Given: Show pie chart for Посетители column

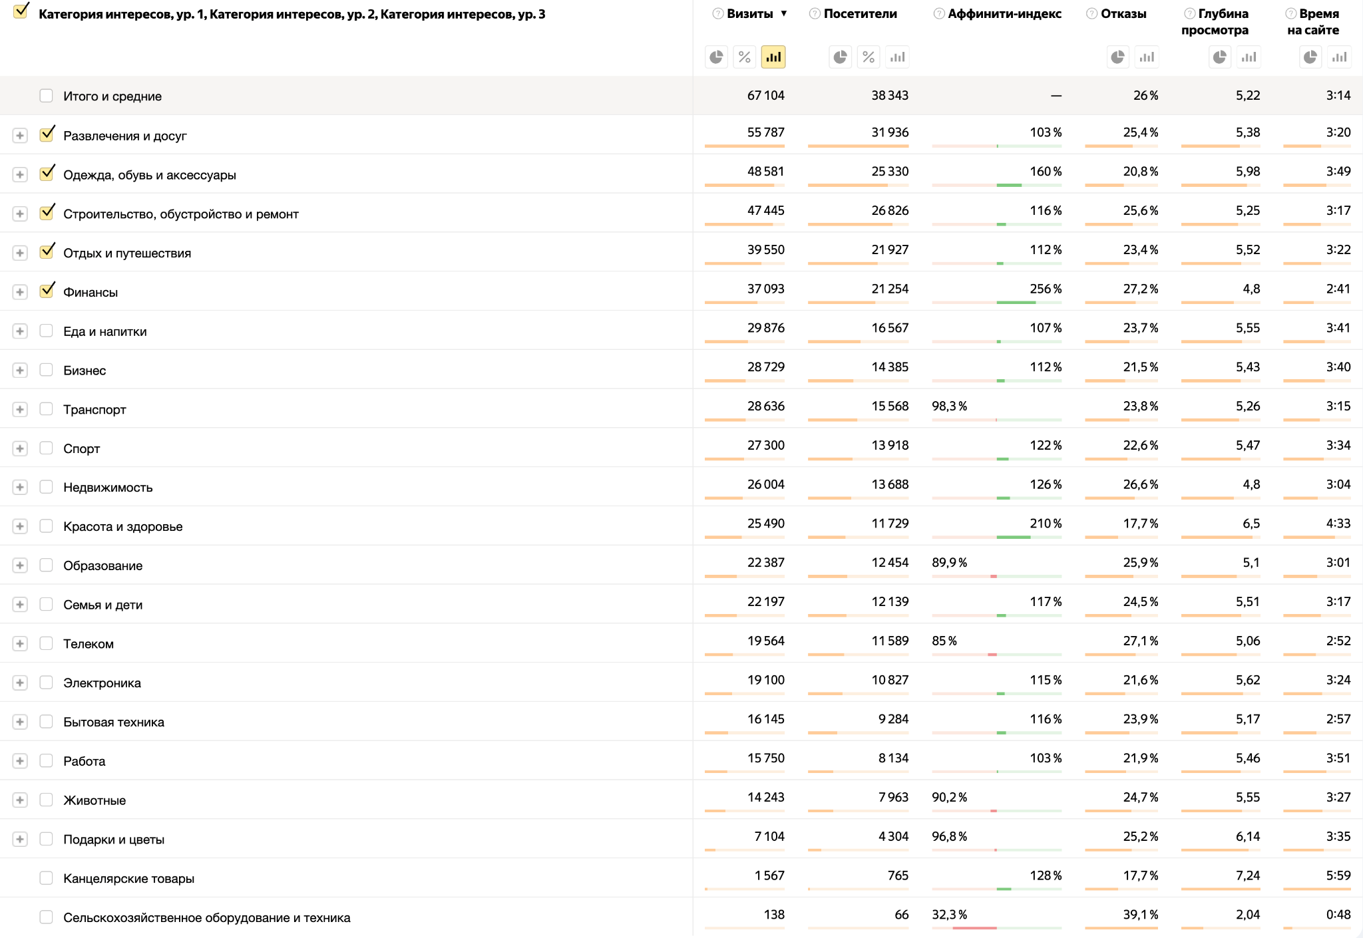Looking at the screenshot, I should pyautogui.click(x=841, y=57).
